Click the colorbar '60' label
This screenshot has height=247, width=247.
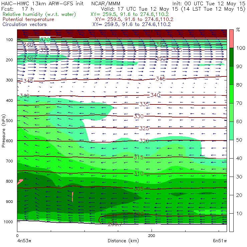click(239, 121)
